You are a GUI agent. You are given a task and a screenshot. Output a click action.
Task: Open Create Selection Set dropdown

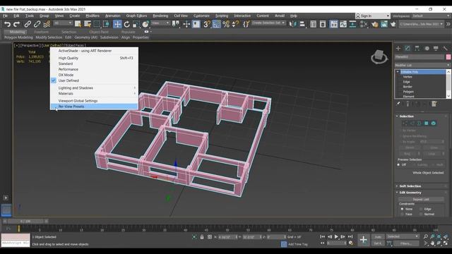pos(268,23)
